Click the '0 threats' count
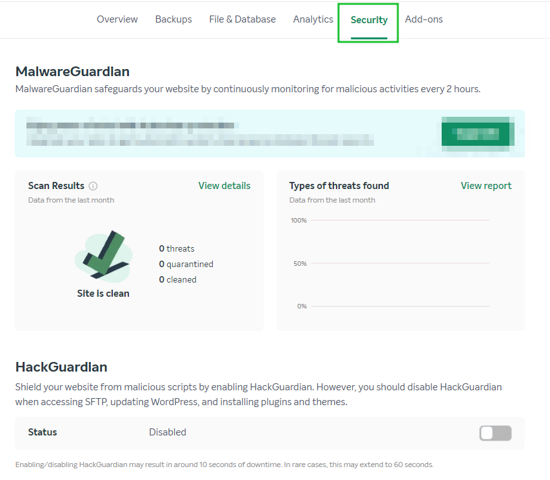 pos(177,249)
